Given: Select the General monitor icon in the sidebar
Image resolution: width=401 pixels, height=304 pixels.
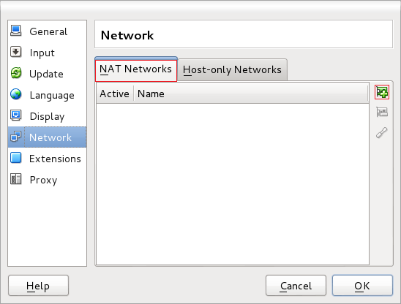Looking at the screenshot, I should pyautogui.click(x=16, y=31).
